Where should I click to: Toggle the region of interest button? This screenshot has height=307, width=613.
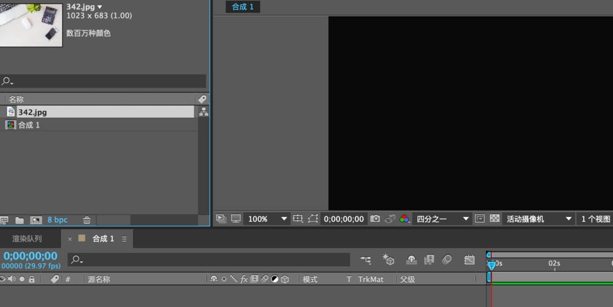pos(313,219)
